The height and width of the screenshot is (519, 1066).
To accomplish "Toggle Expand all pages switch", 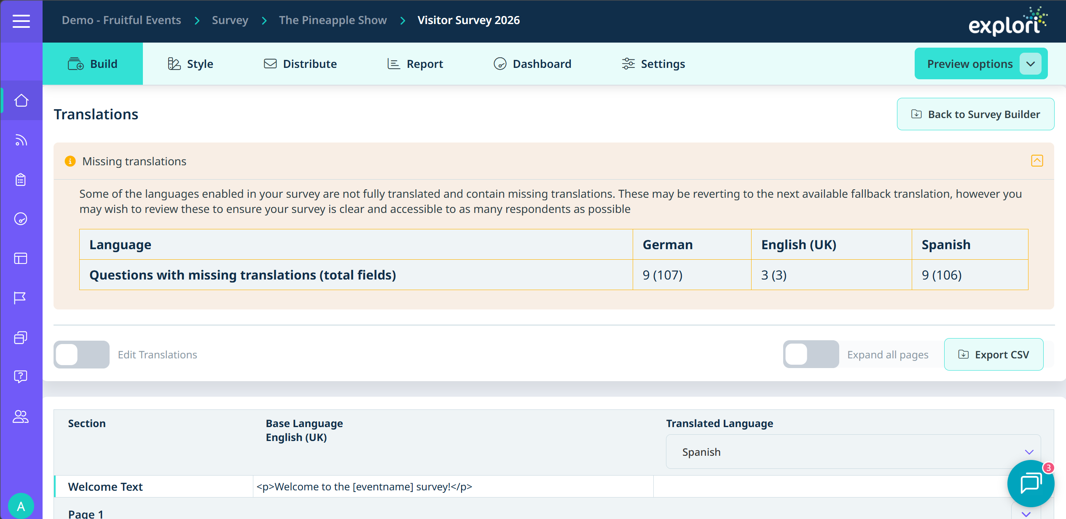I will [811, 355].
